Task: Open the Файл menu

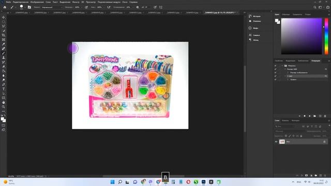Action: pyautogui.click(x=8, y=2)
